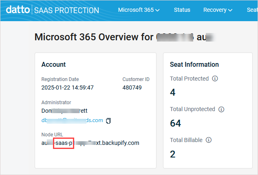Go to the Status page

[182, 10]
